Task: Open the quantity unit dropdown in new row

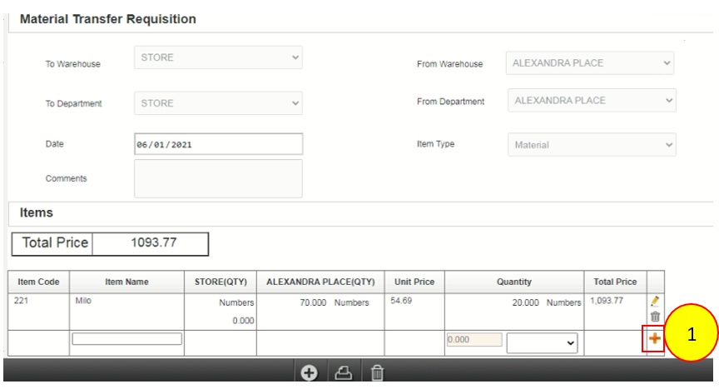Action: click(x=542, y=342)
